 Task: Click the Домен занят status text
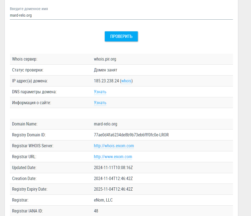tap(106, 70)
